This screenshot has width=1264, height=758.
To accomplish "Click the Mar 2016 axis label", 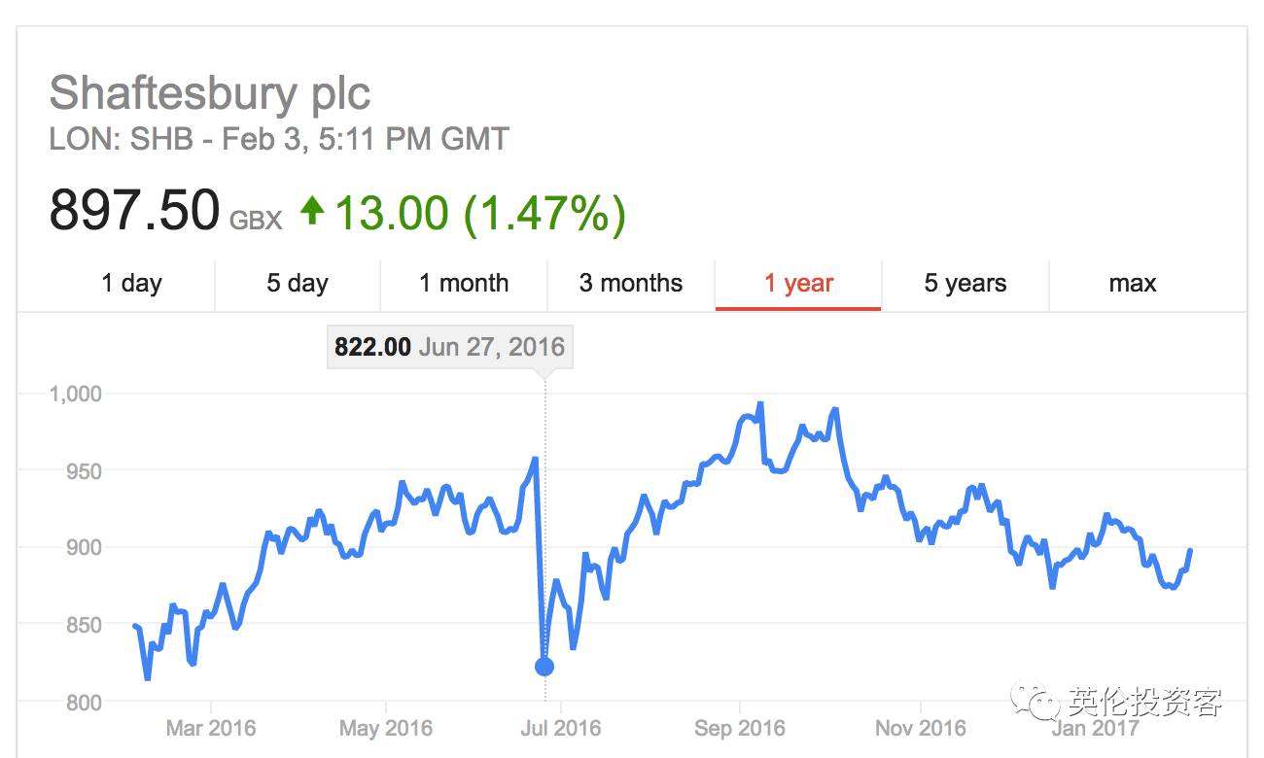I will point(210,728).
